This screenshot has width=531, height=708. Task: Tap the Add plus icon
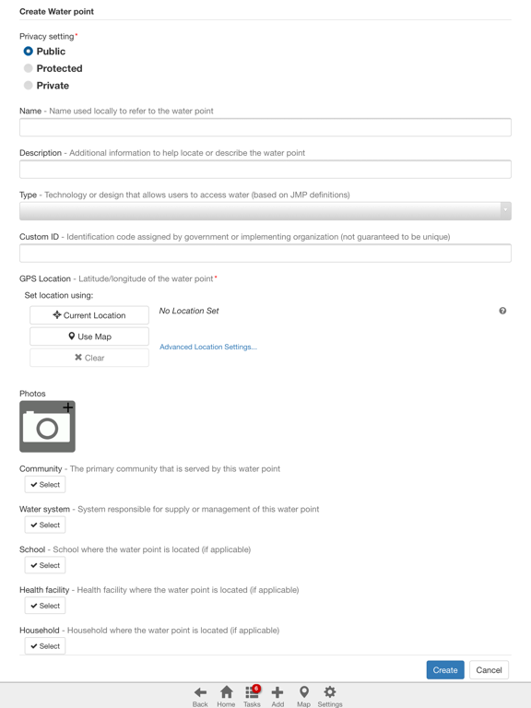[x=277, y=691]
